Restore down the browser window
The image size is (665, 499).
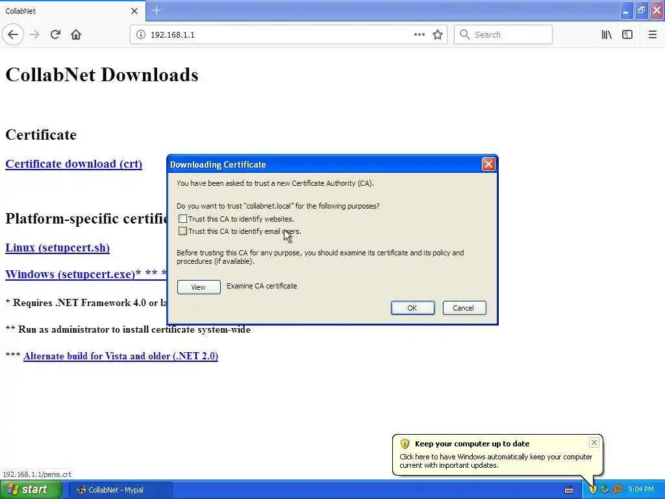point(642,10)
